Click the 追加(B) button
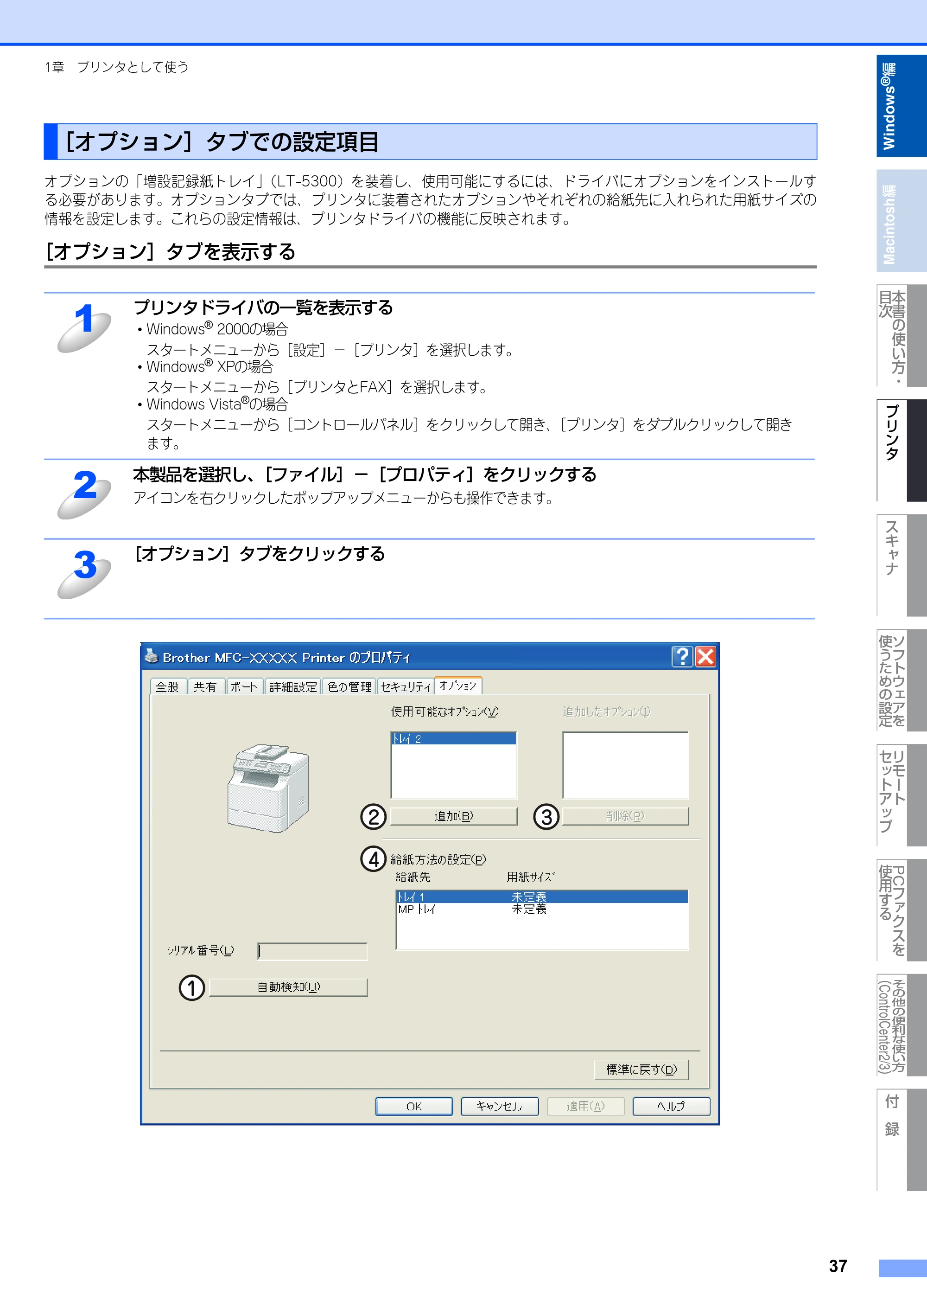The height and width of the screenshot is (1313, 927). 454,816
